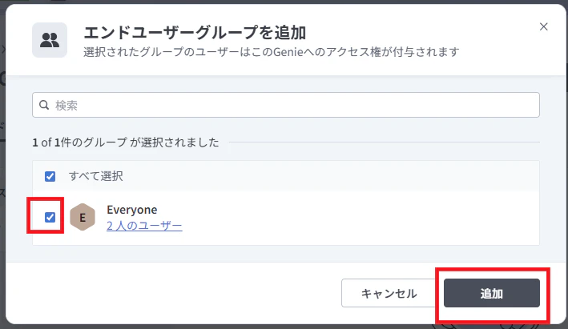
Task: Click the end-user group people icon
Action: click(x=50, y=40)
